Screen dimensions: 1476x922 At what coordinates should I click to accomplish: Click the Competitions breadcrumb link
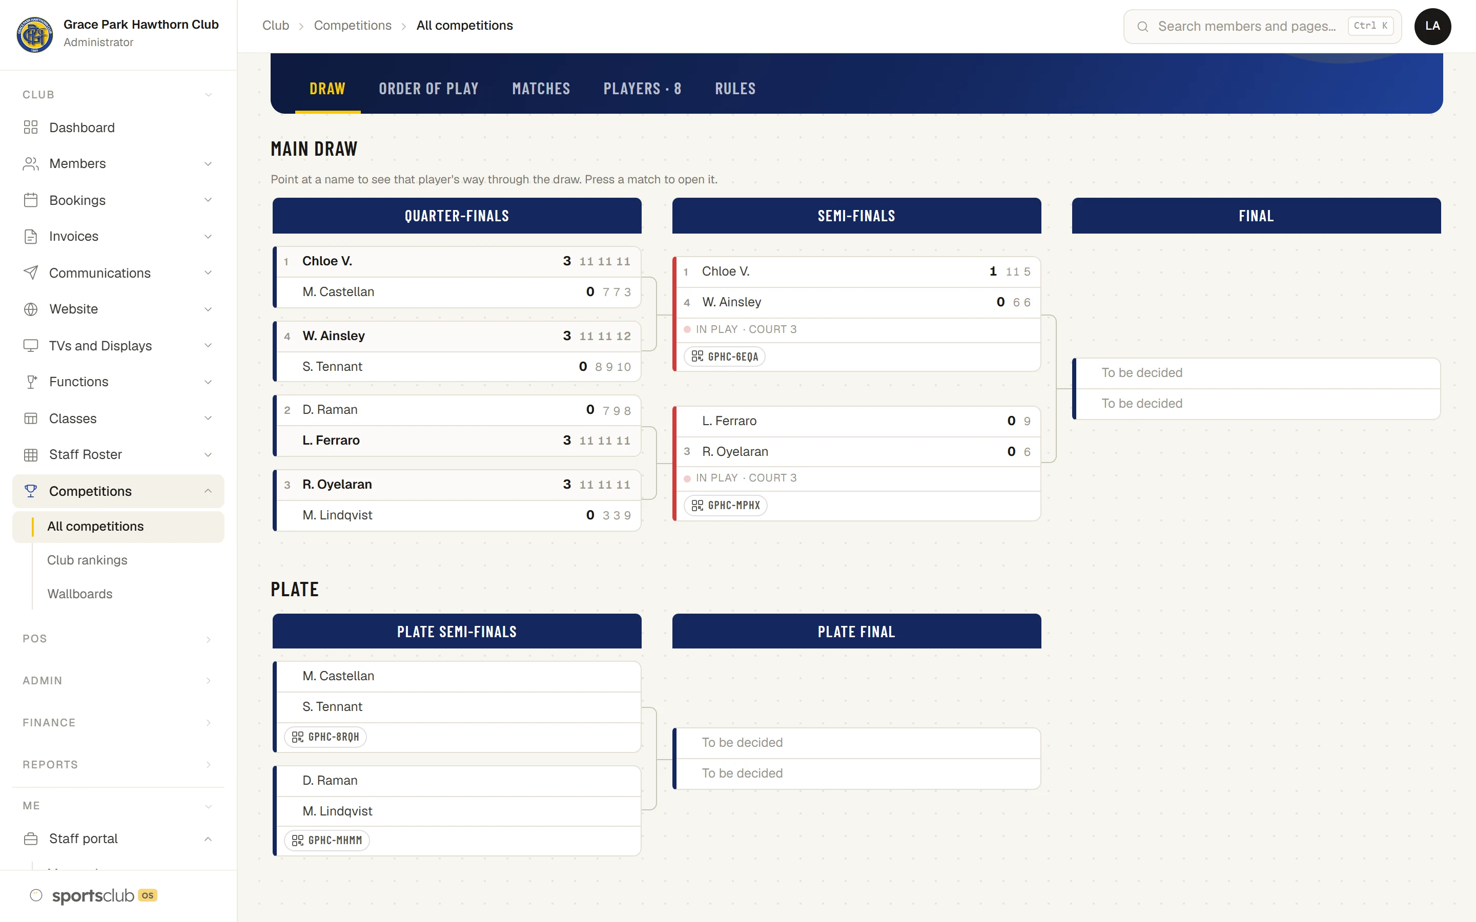[x=353, y=26]
